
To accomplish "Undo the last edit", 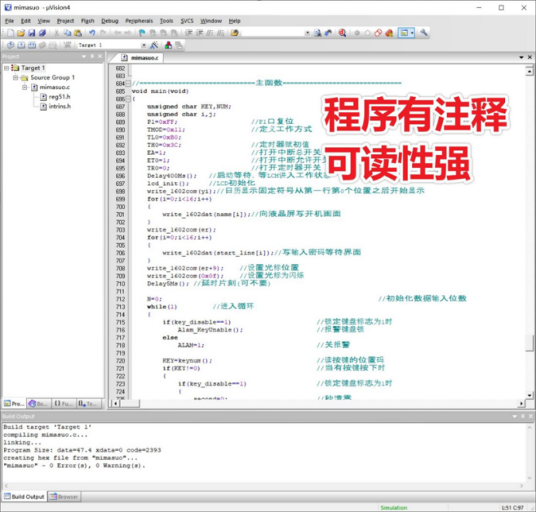I will [92, 33].
